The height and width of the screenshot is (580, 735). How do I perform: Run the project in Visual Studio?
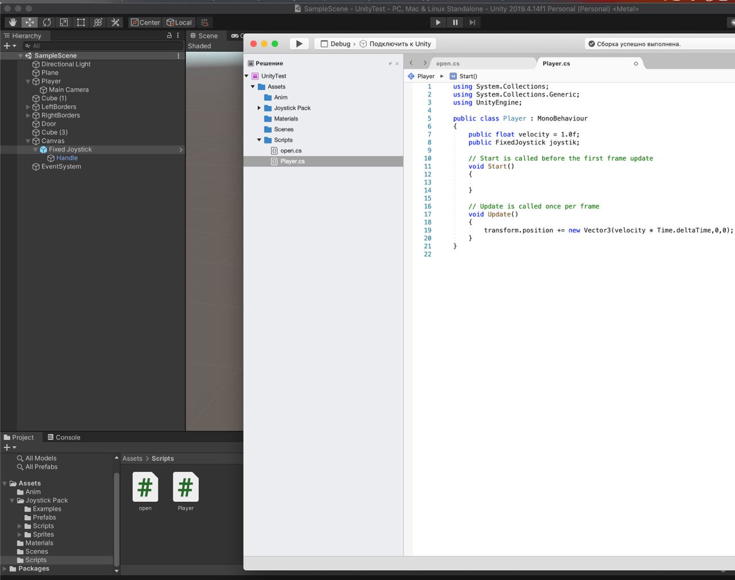tap(299, 44)
